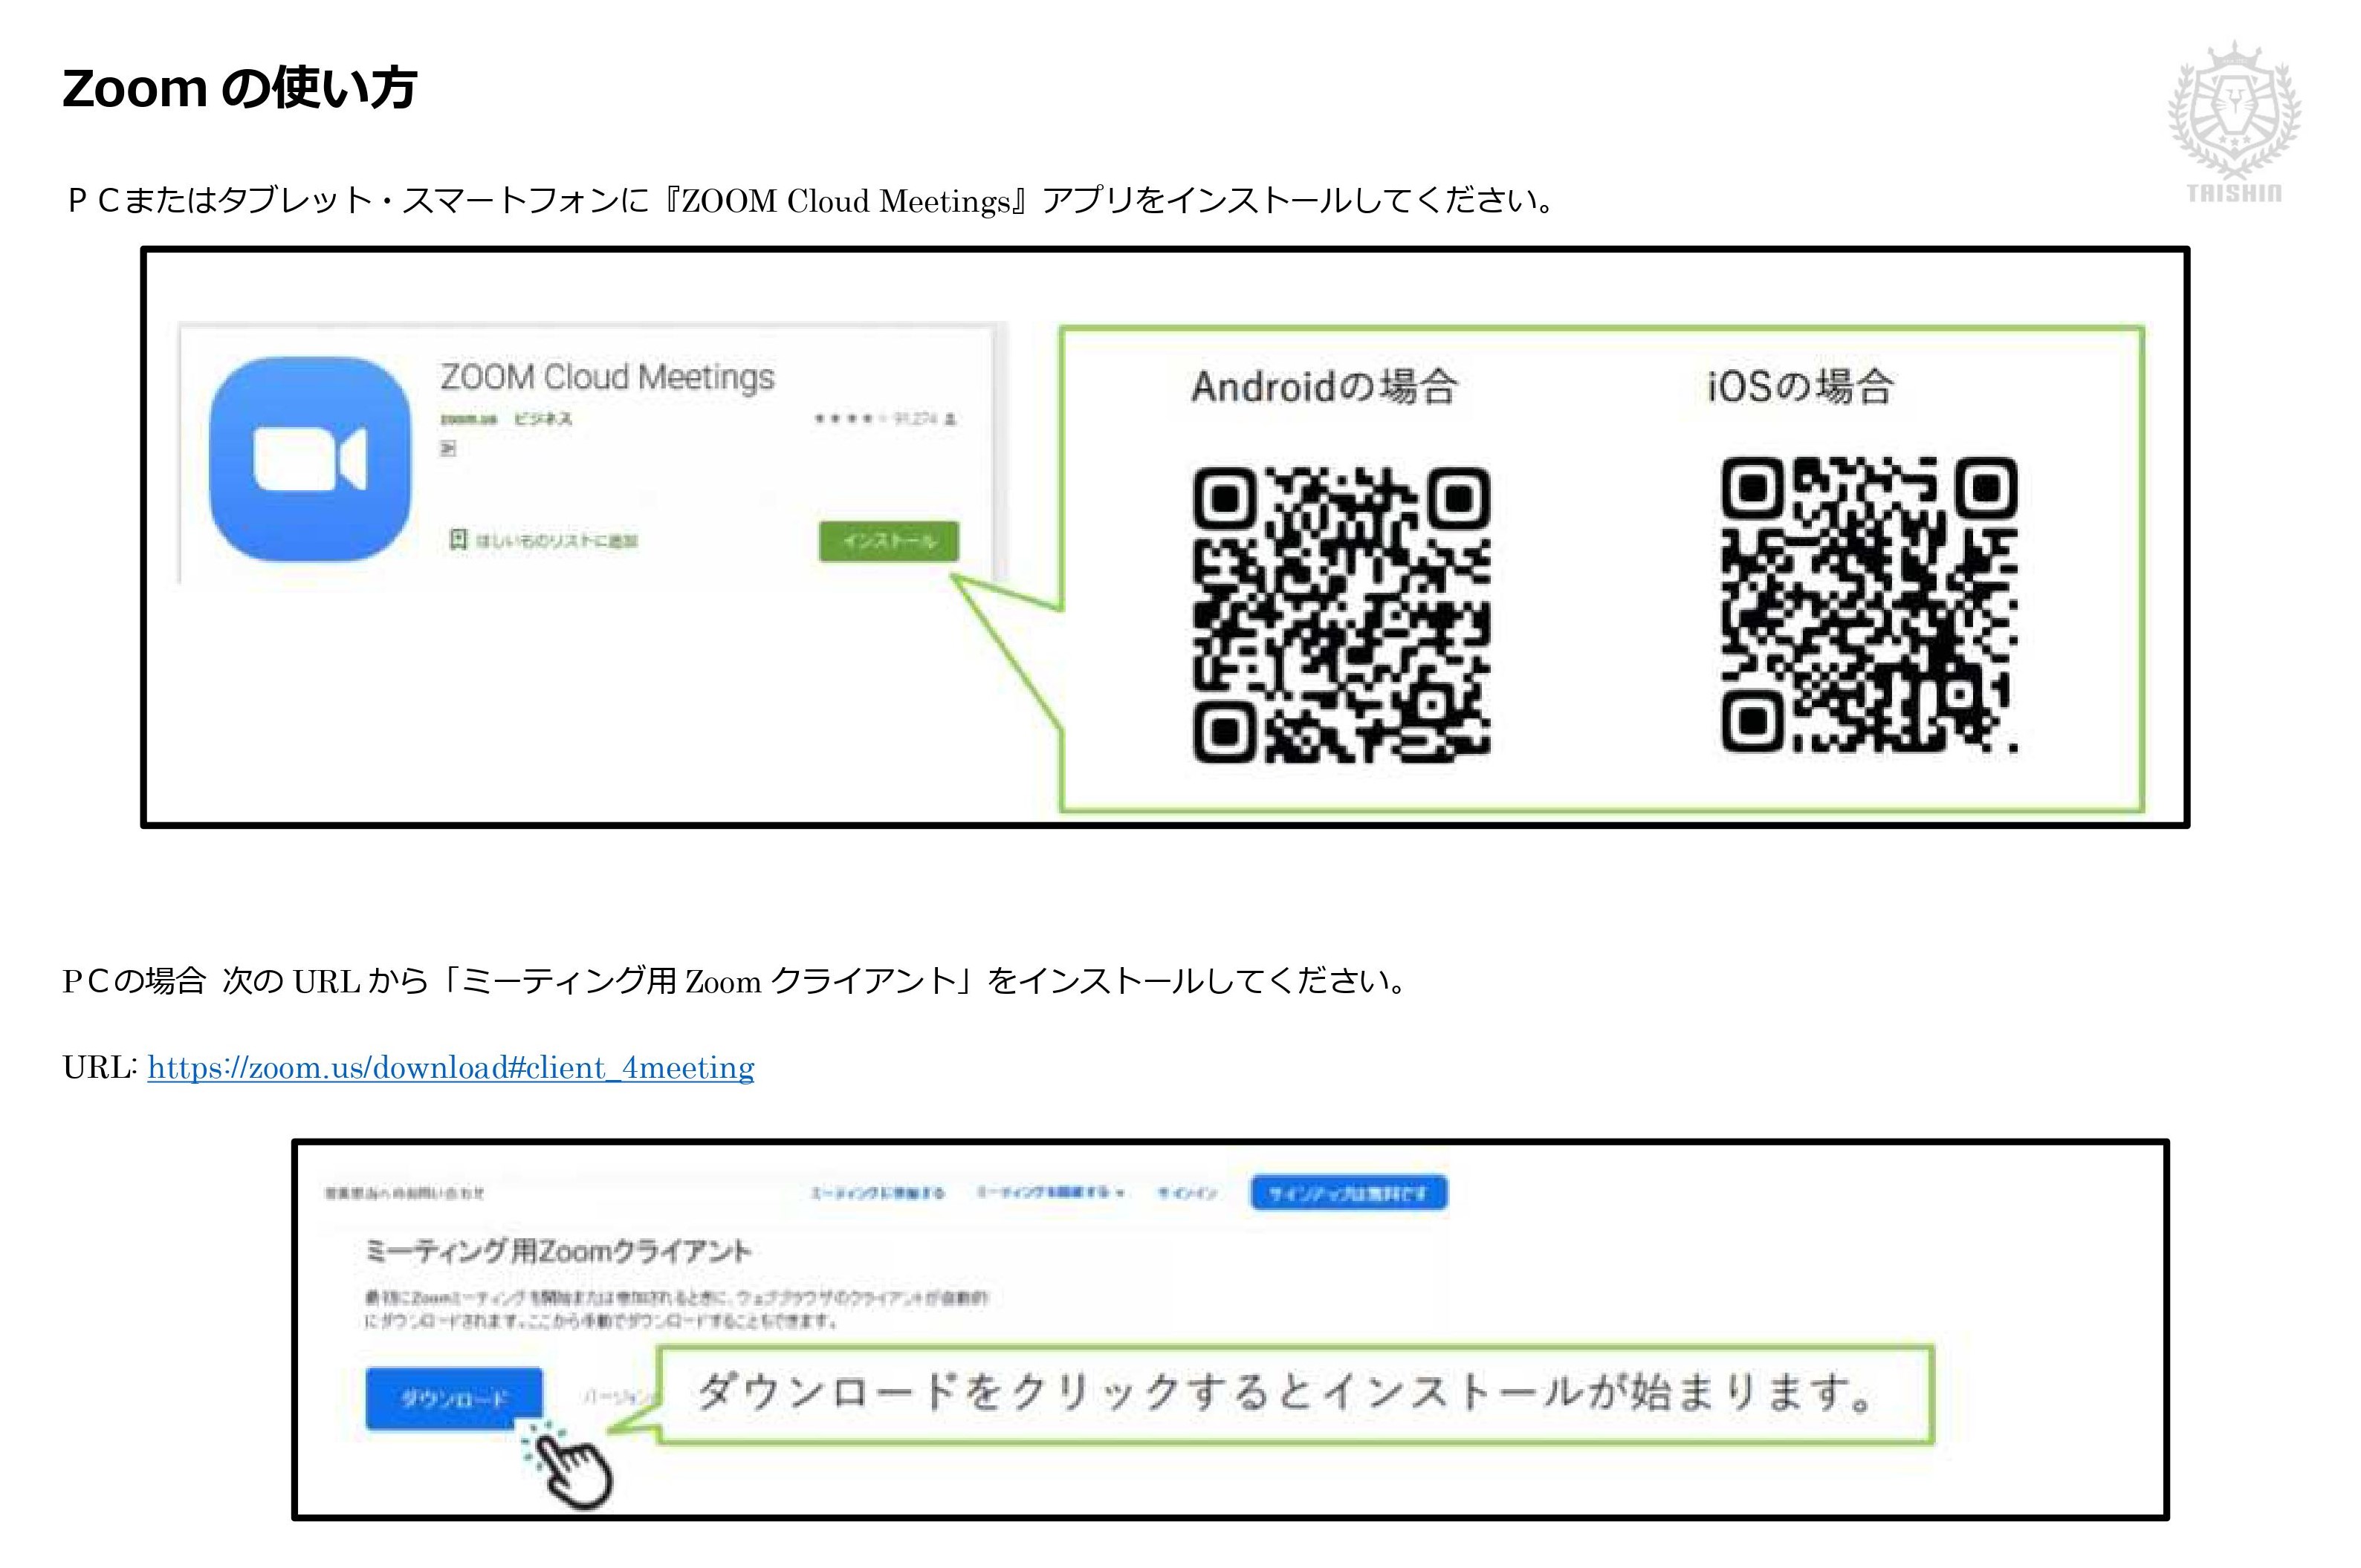Open the host meeting dropdown in header
The width and height of the screenshot is (2361, 1568).
coord(1050,1192)
